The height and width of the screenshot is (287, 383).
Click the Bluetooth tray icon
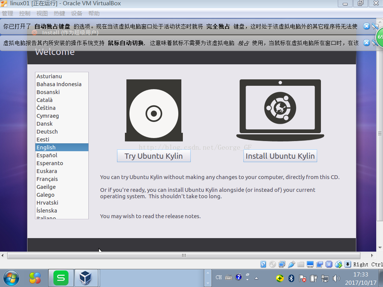coord(291,278)
